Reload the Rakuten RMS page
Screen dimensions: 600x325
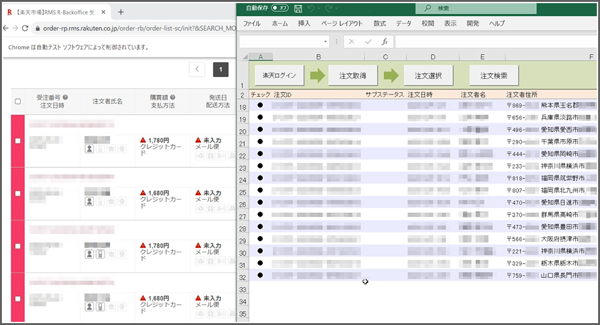click(25, 29)
